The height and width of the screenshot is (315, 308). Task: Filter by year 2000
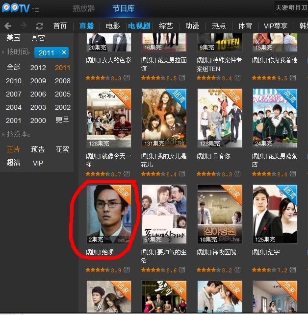point(38,121)
